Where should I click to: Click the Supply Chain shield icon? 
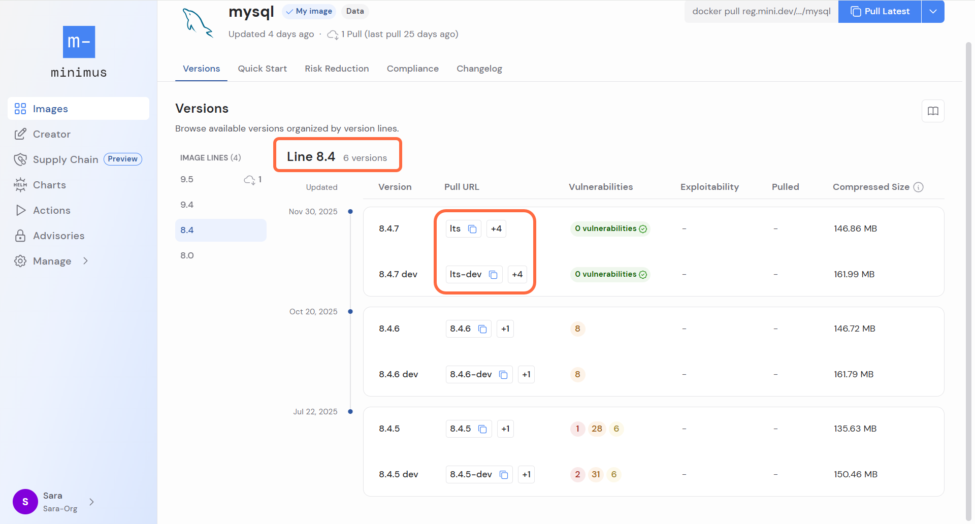pos(20,159)
